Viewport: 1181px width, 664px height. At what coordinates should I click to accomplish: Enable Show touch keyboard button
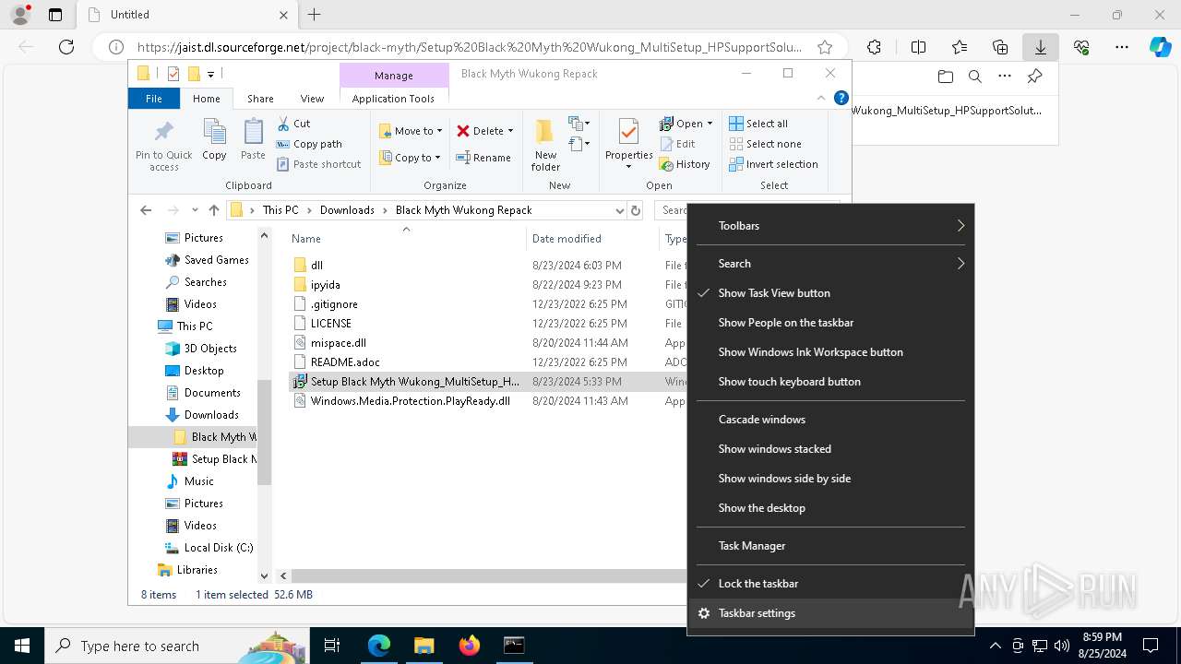coord(830,382)
